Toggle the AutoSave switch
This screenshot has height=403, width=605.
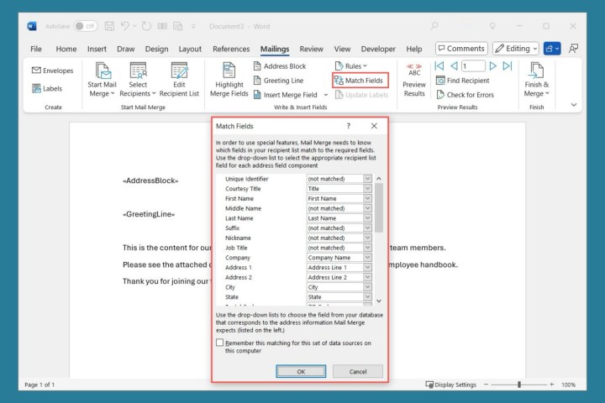(x=85, y=26)
